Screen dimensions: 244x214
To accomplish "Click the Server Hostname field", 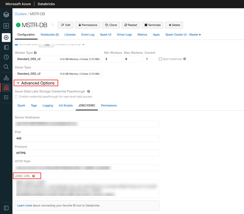I will (87, 124).
